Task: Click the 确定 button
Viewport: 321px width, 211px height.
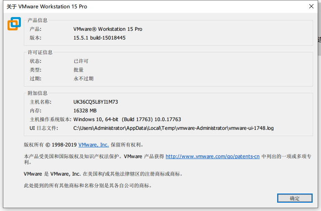Action: (295, 198)
